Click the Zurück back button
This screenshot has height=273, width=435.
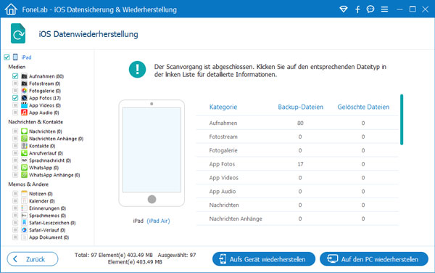33,258
